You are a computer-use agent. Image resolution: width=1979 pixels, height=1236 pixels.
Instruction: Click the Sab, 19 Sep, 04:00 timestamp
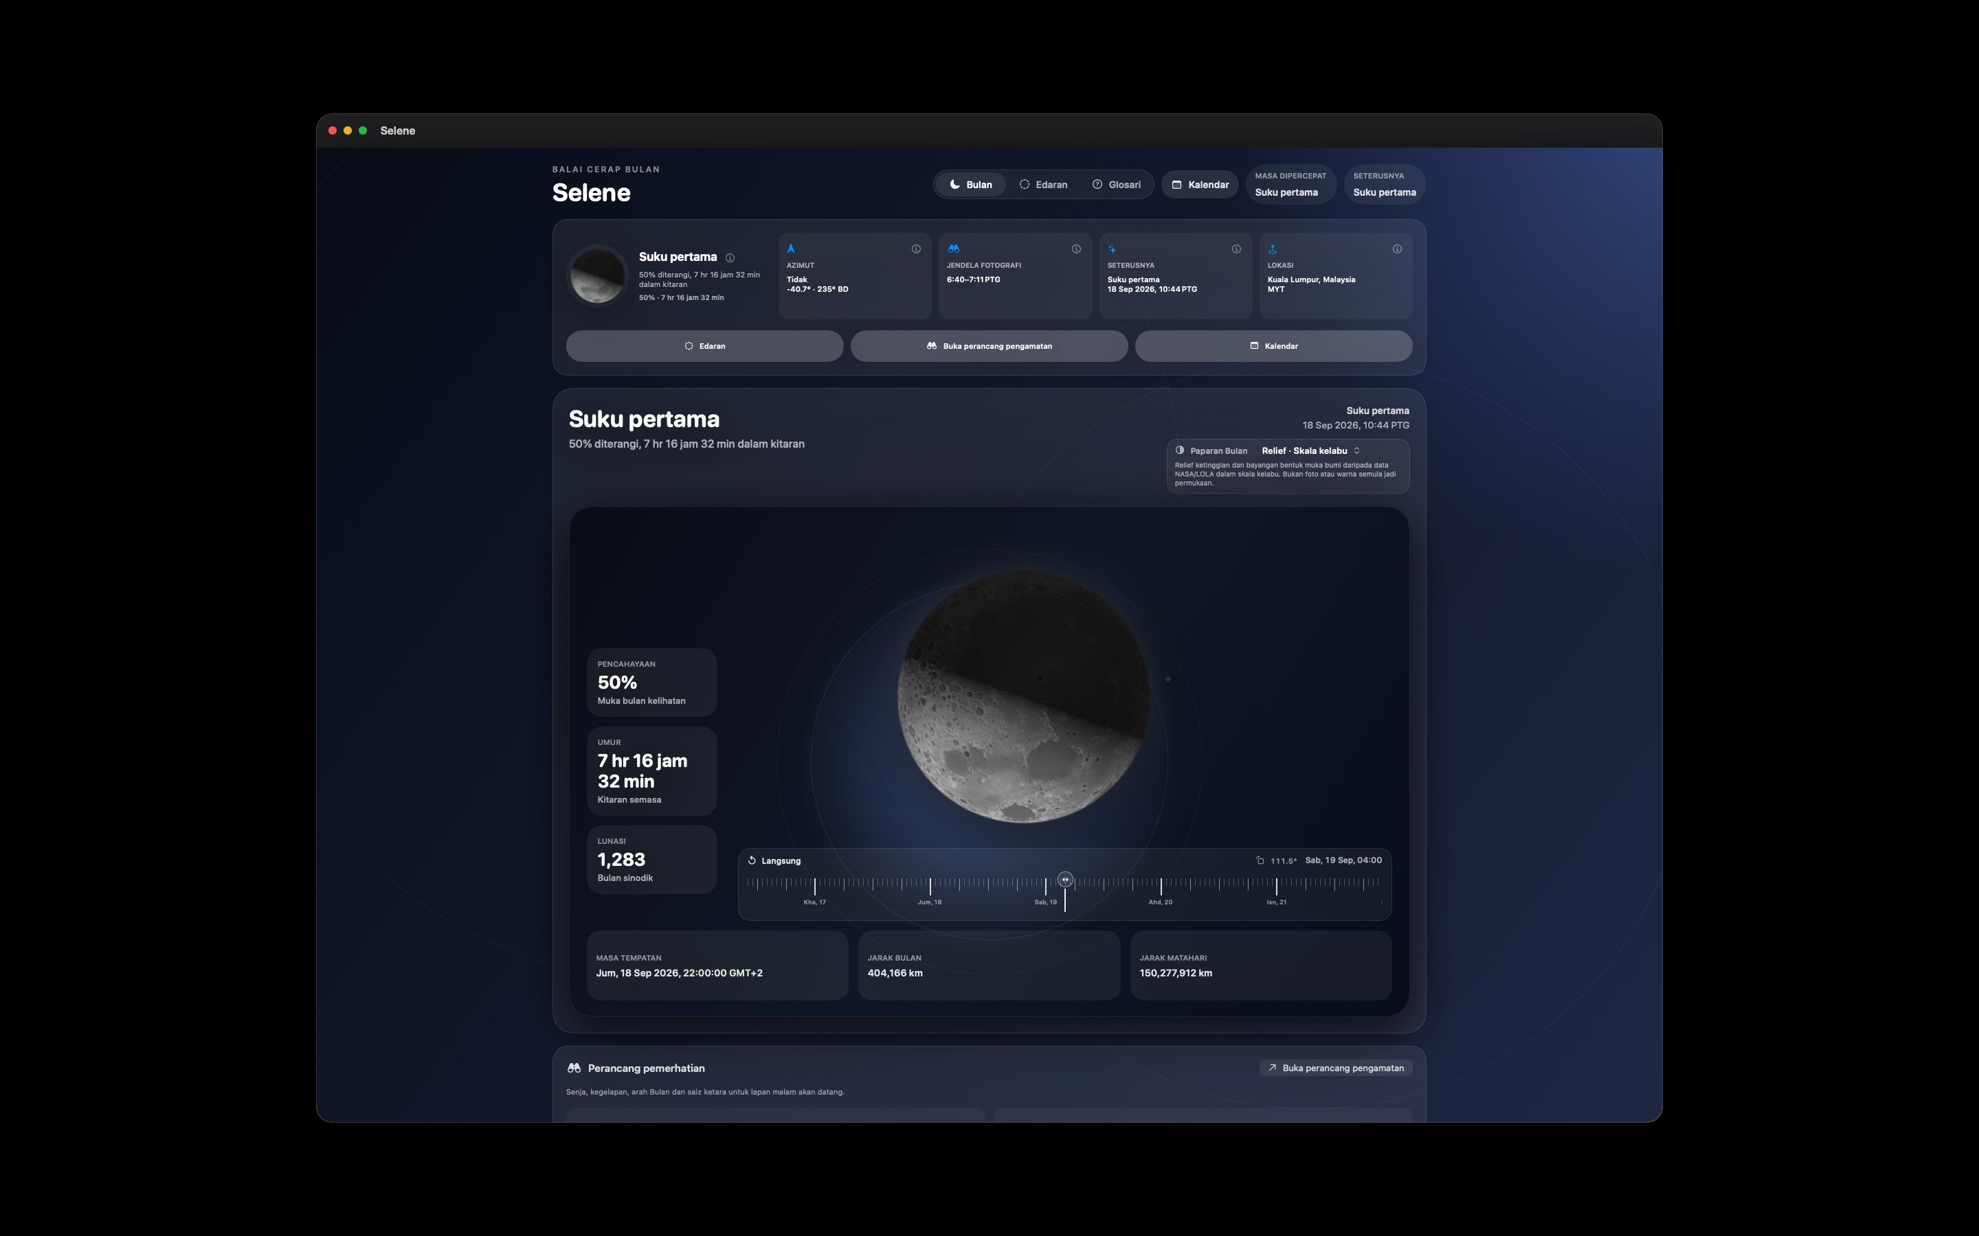click(1343, 860)
